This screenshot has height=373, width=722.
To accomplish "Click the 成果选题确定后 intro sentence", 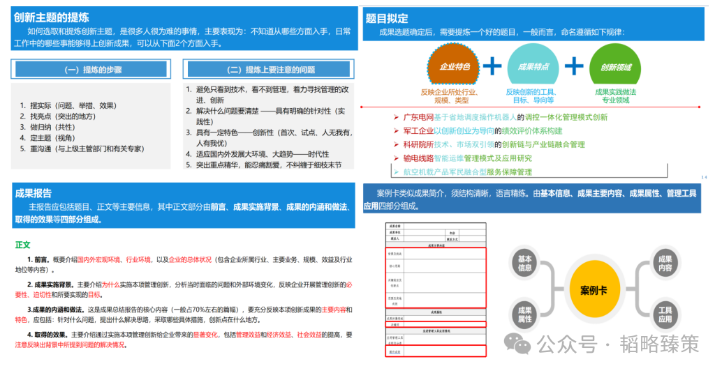I will pos(501,33).
